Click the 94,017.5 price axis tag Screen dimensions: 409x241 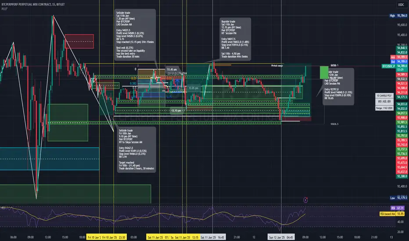click(402, 113)
